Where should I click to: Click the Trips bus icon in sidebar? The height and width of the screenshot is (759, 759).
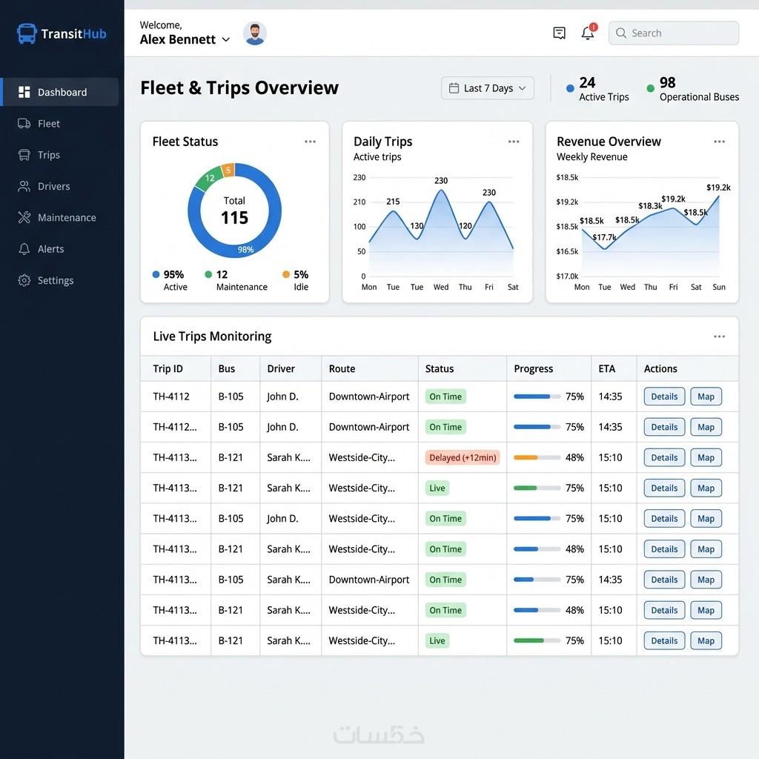pos(24,155)
